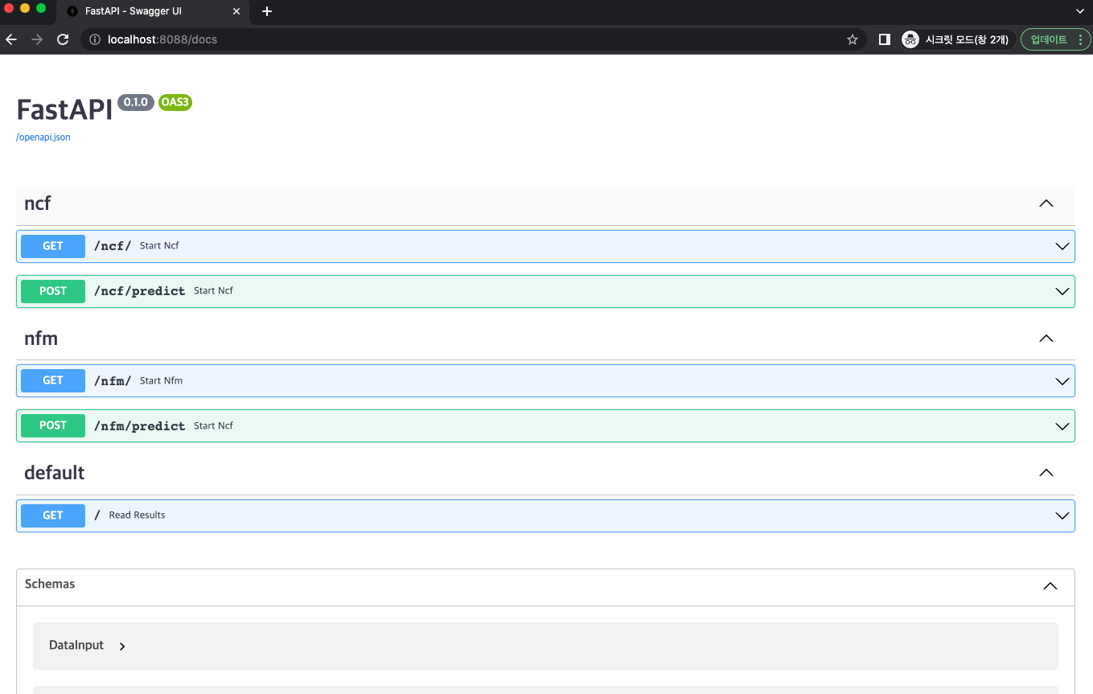
Task: Click the /ncf/predict path text
Action: (140, 291)
